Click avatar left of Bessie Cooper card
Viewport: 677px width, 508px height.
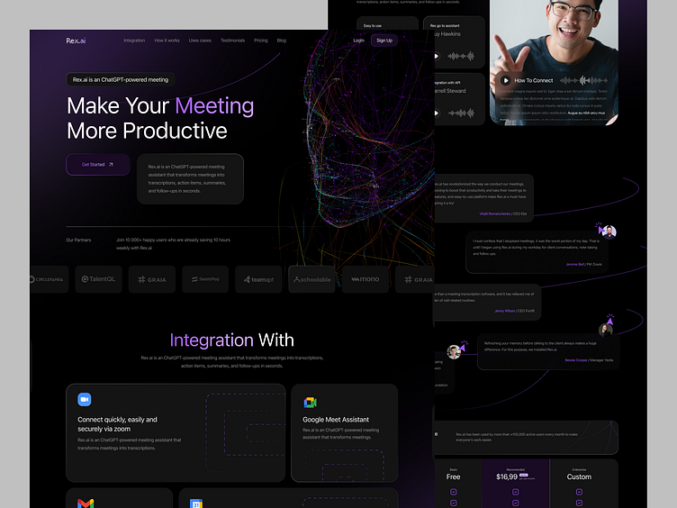454,352
